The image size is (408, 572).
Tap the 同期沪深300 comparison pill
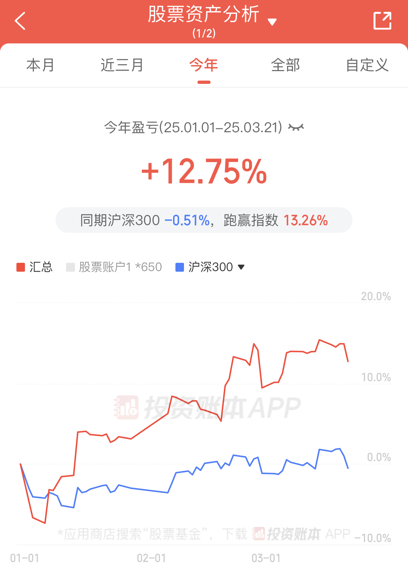click(204, 220)
